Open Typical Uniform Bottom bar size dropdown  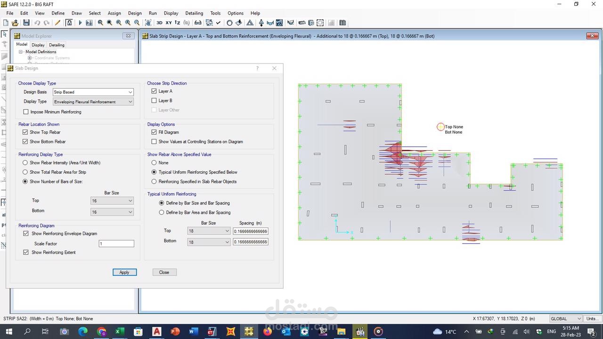click(x=209, y=242)
